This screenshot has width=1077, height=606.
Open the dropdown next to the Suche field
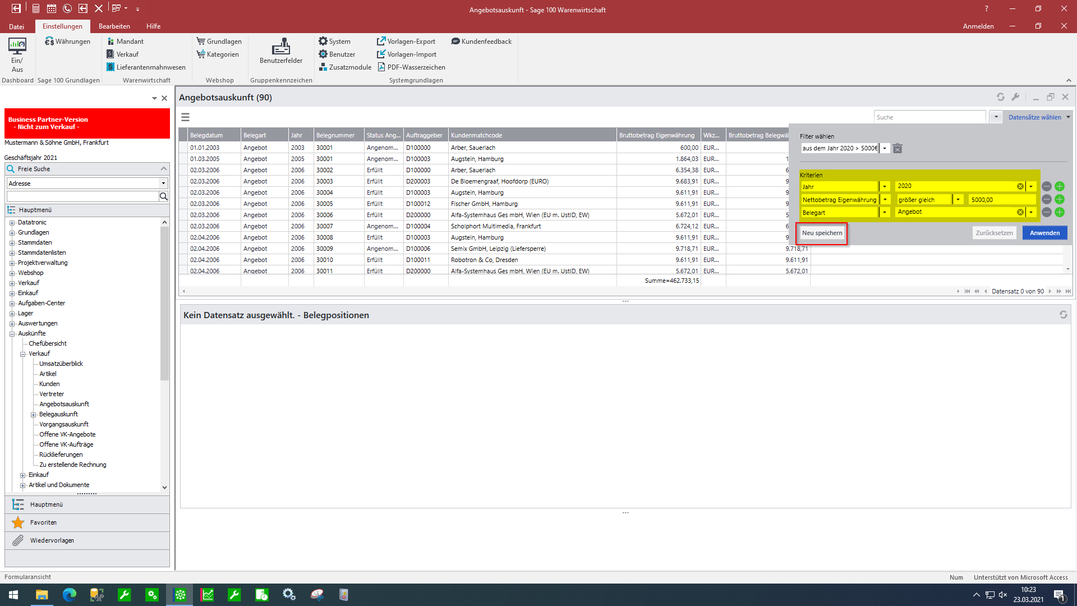coord(996,117)
